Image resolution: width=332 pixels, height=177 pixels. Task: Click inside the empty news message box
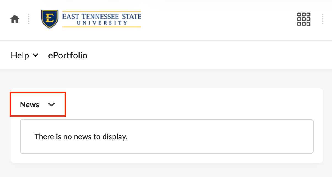click(167, 136)
